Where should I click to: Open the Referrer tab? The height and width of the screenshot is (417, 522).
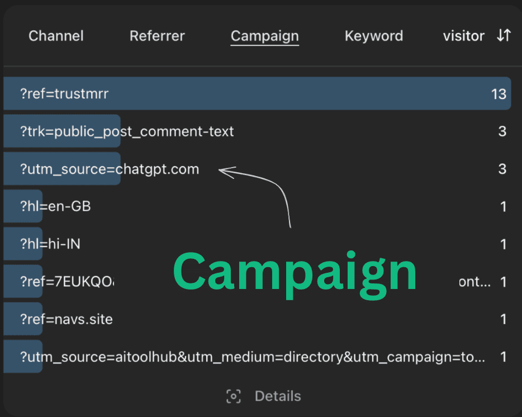pos(157,36)
